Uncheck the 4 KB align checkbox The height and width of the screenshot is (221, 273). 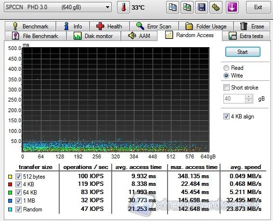tap(226, 117)
